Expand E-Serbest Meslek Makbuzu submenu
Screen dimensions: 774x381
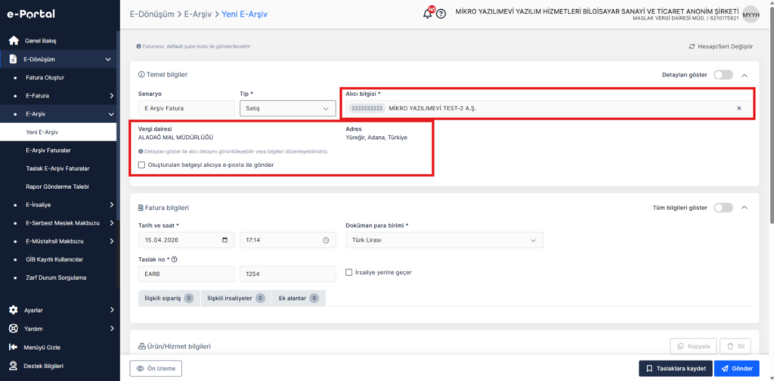click(112, 223)
